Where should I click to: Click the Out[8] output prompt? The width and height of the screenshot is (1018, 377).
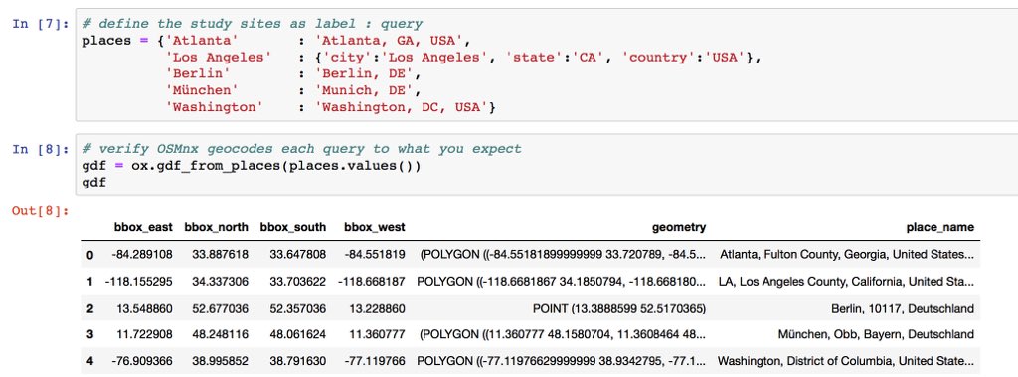tap(40, 211)
